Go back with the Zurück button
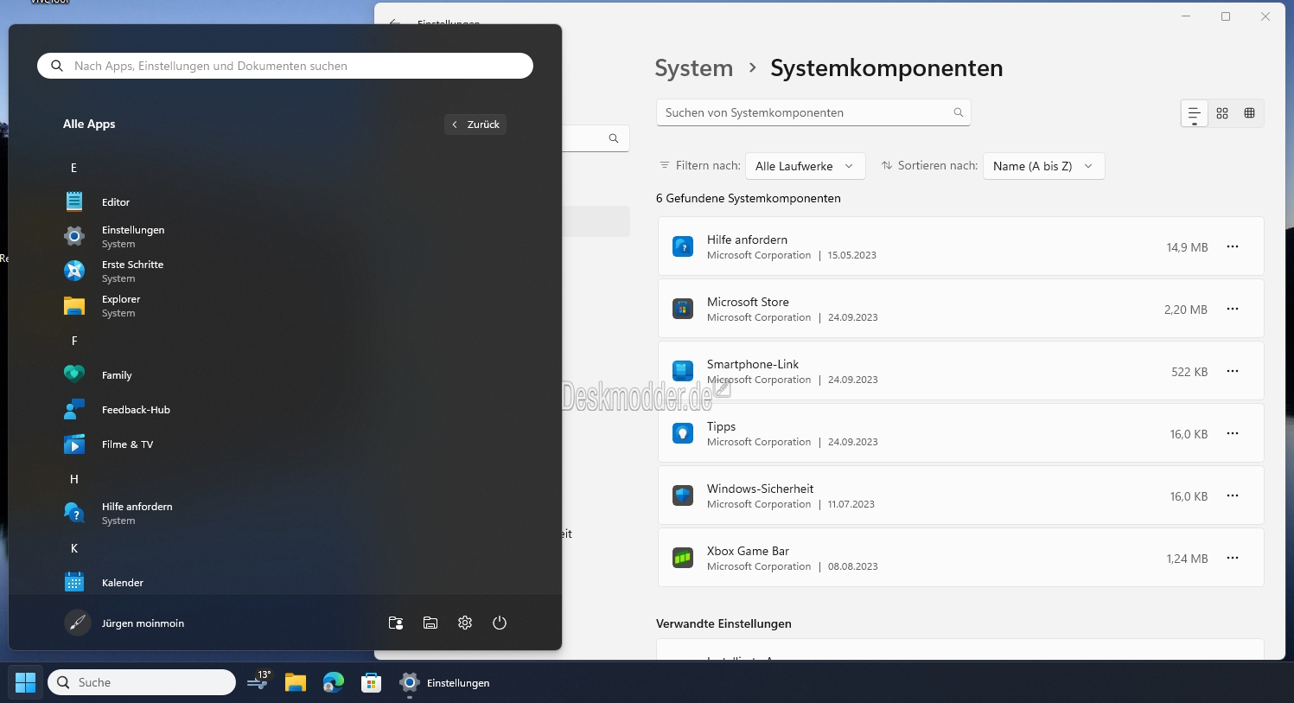This screenshot has width=1294, height=703. [x=475, y=125]
